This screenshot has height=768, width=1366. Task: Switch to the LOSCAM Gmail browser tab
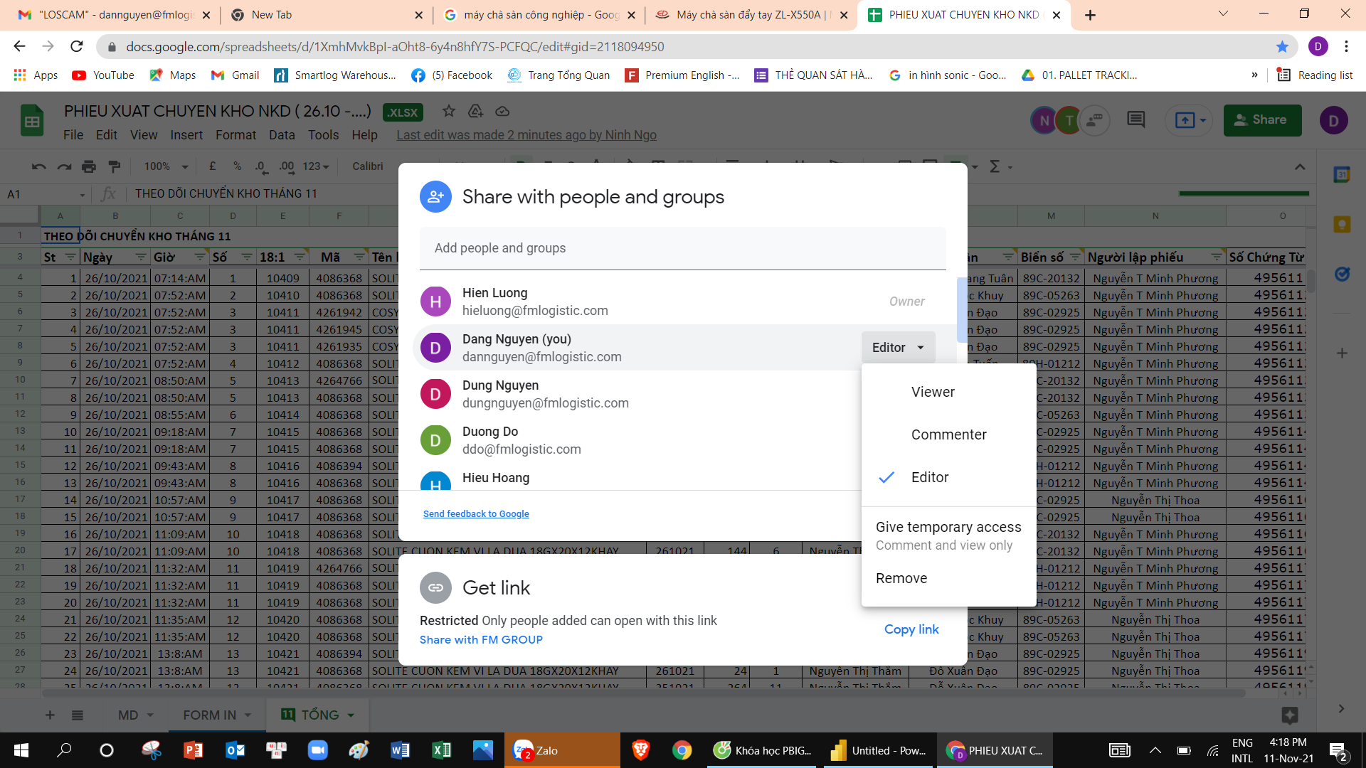(x=114, y=15)
